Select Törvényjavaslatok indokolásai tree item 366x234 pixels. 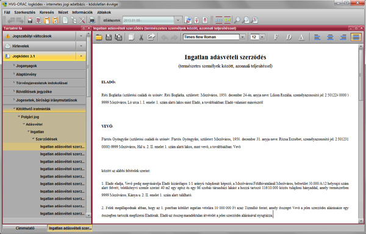[45, 83]
